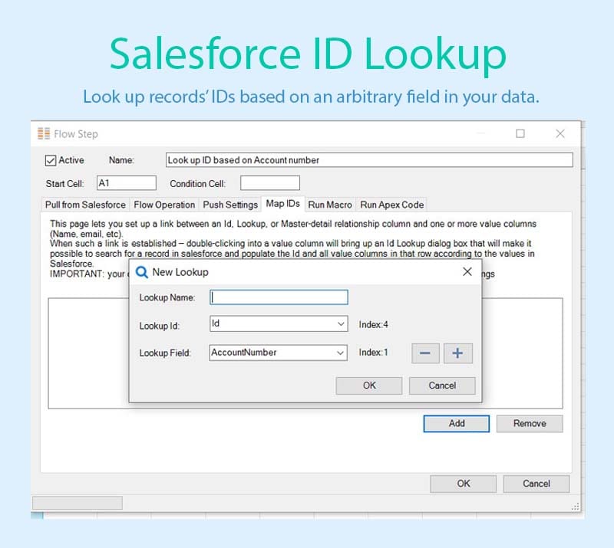
Task: Maximize the Flow Step window
Action: (520, 133)
